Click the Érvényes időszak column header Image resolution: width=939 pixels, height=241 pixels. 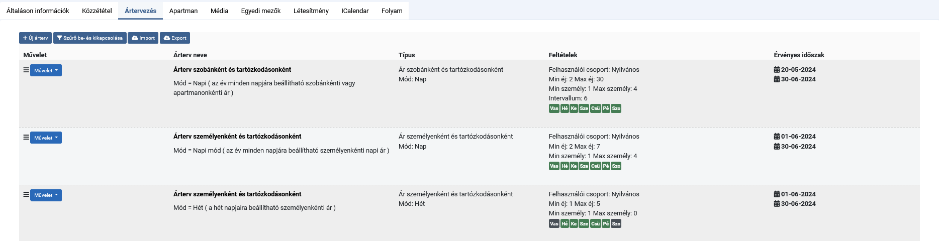pyautogui.click(x=799, y=55)
